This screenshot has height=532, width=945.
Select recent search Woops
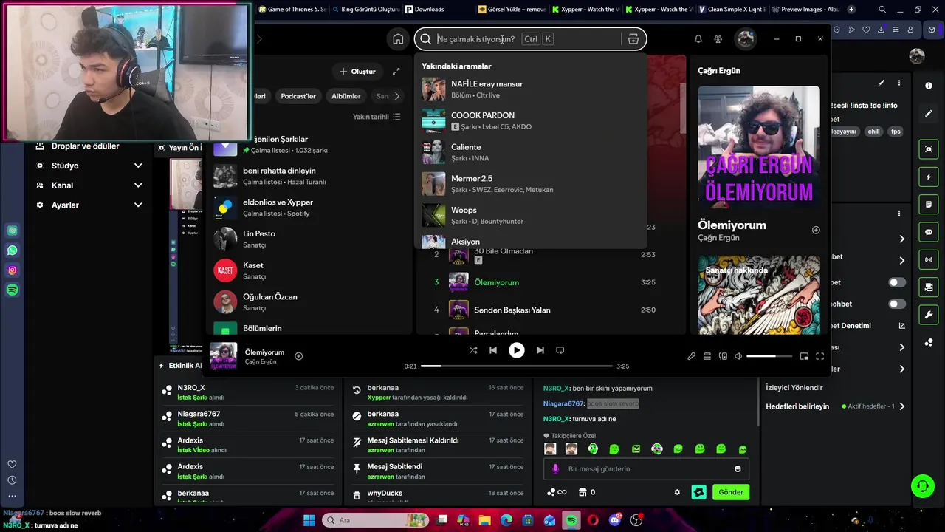click(532, 215)
